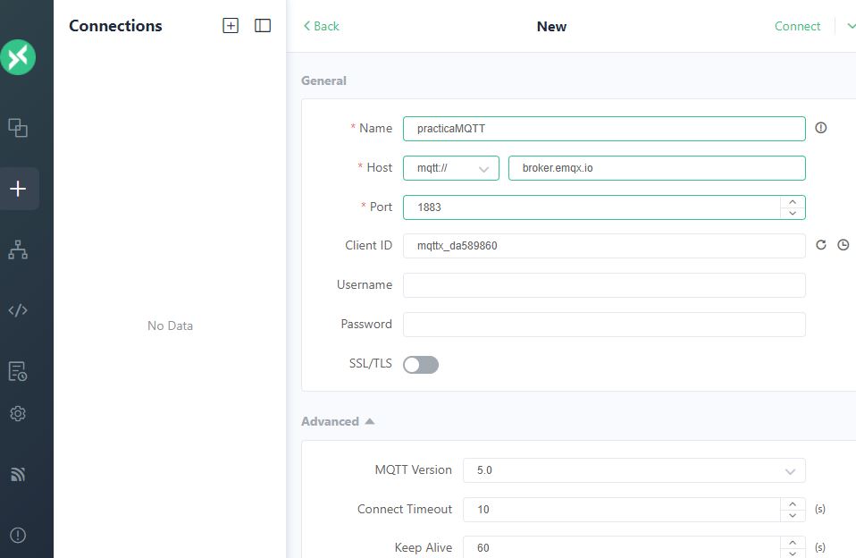Viewport: 856px width, 558px height.
Task: Open the dropdown arrow next to Connect
Action: [x=851, y=26]
